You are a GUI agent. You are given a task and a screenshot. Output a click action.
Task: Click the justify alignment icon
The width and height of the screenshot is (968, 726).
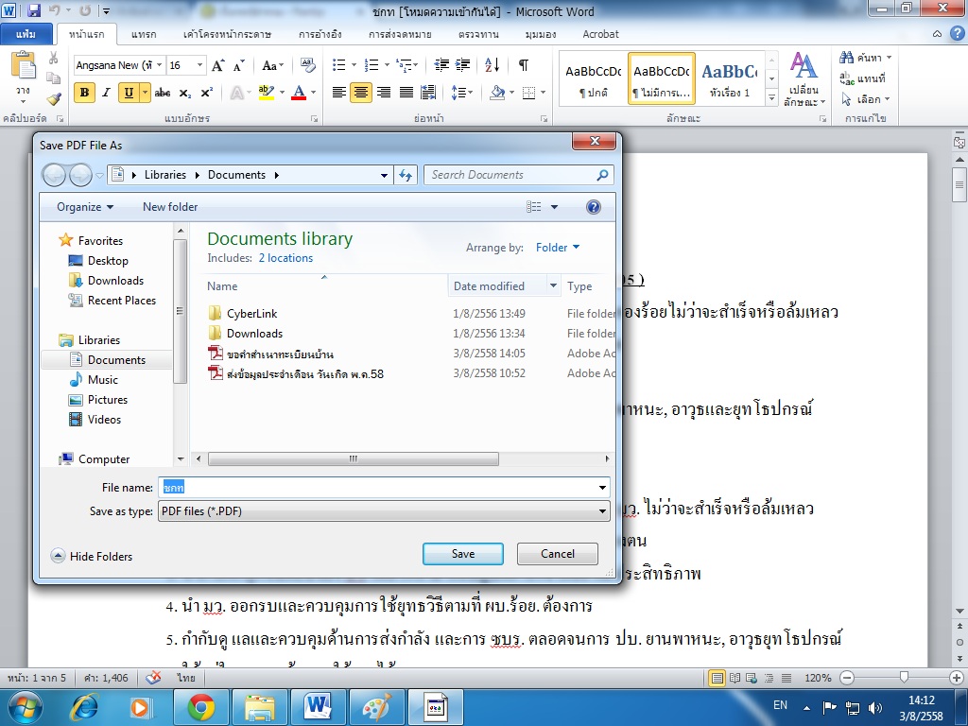coord(406,93)
